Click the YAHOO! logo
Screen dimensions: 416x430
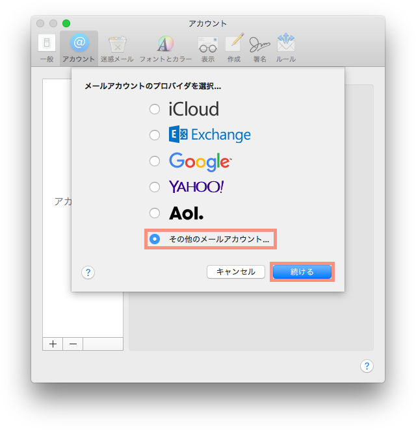pos(196,187)
